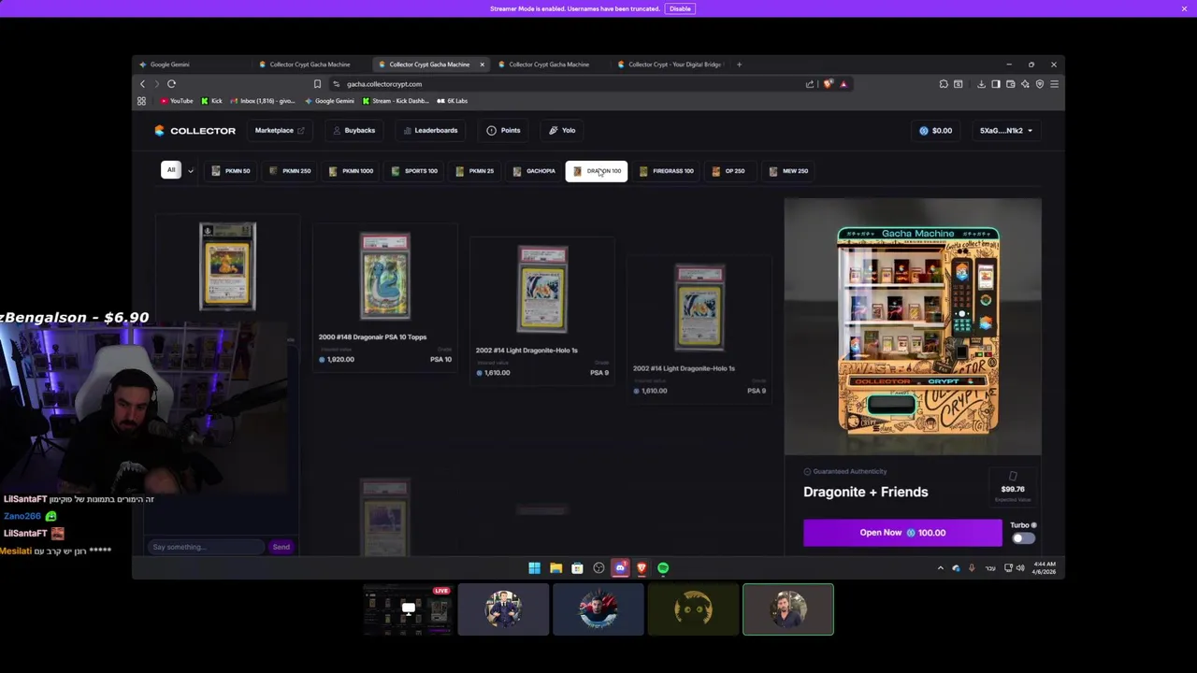Select the PKMN 250 machine tab

290,171
